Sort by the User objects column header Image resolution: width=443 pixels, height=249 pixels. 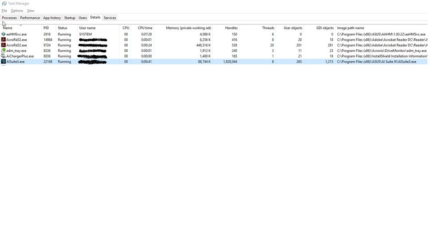(293, 28)
